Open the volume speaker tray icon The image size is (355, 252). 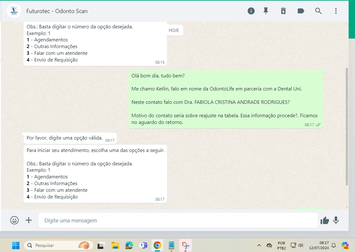[301, 245]
